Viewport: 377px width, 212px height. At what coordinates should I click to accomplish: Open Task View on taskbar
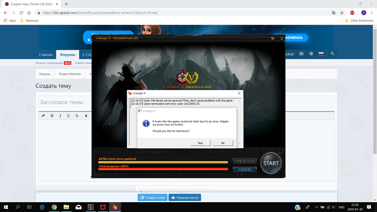click(x=29, y=207)
